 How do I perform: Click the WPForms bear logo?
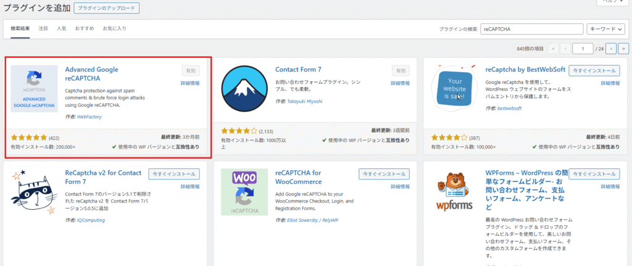pos(455,191)
